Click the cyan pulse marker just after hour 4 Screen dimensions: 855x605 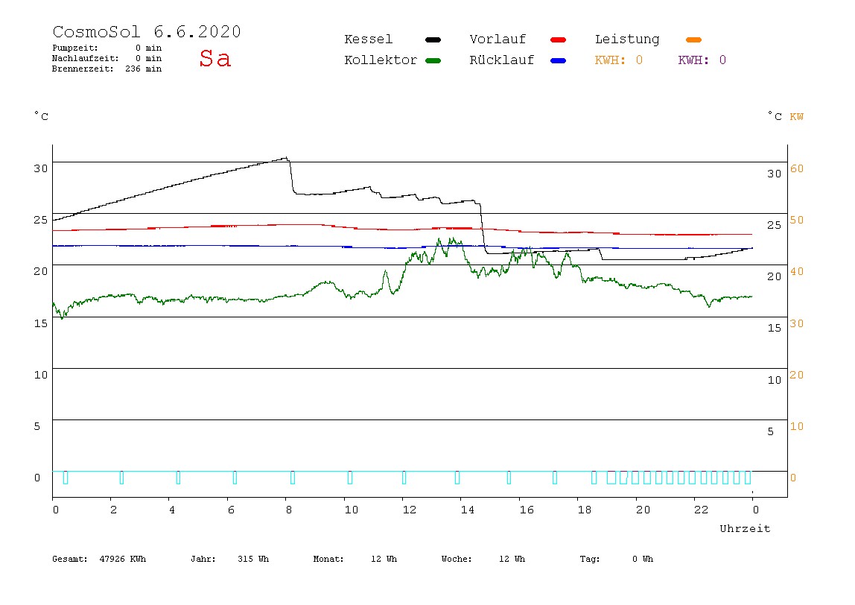point(178,478)
